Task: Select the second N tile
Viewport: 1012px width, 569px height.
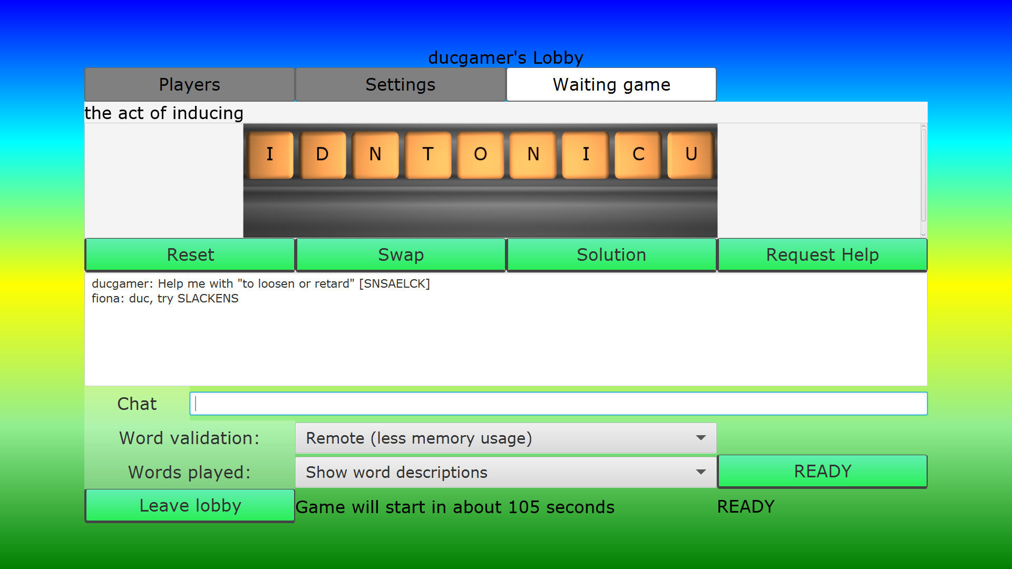Action: 533,154
